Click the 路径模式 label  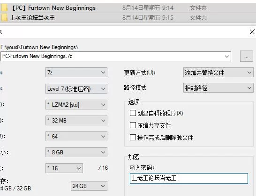click(135, 87)
